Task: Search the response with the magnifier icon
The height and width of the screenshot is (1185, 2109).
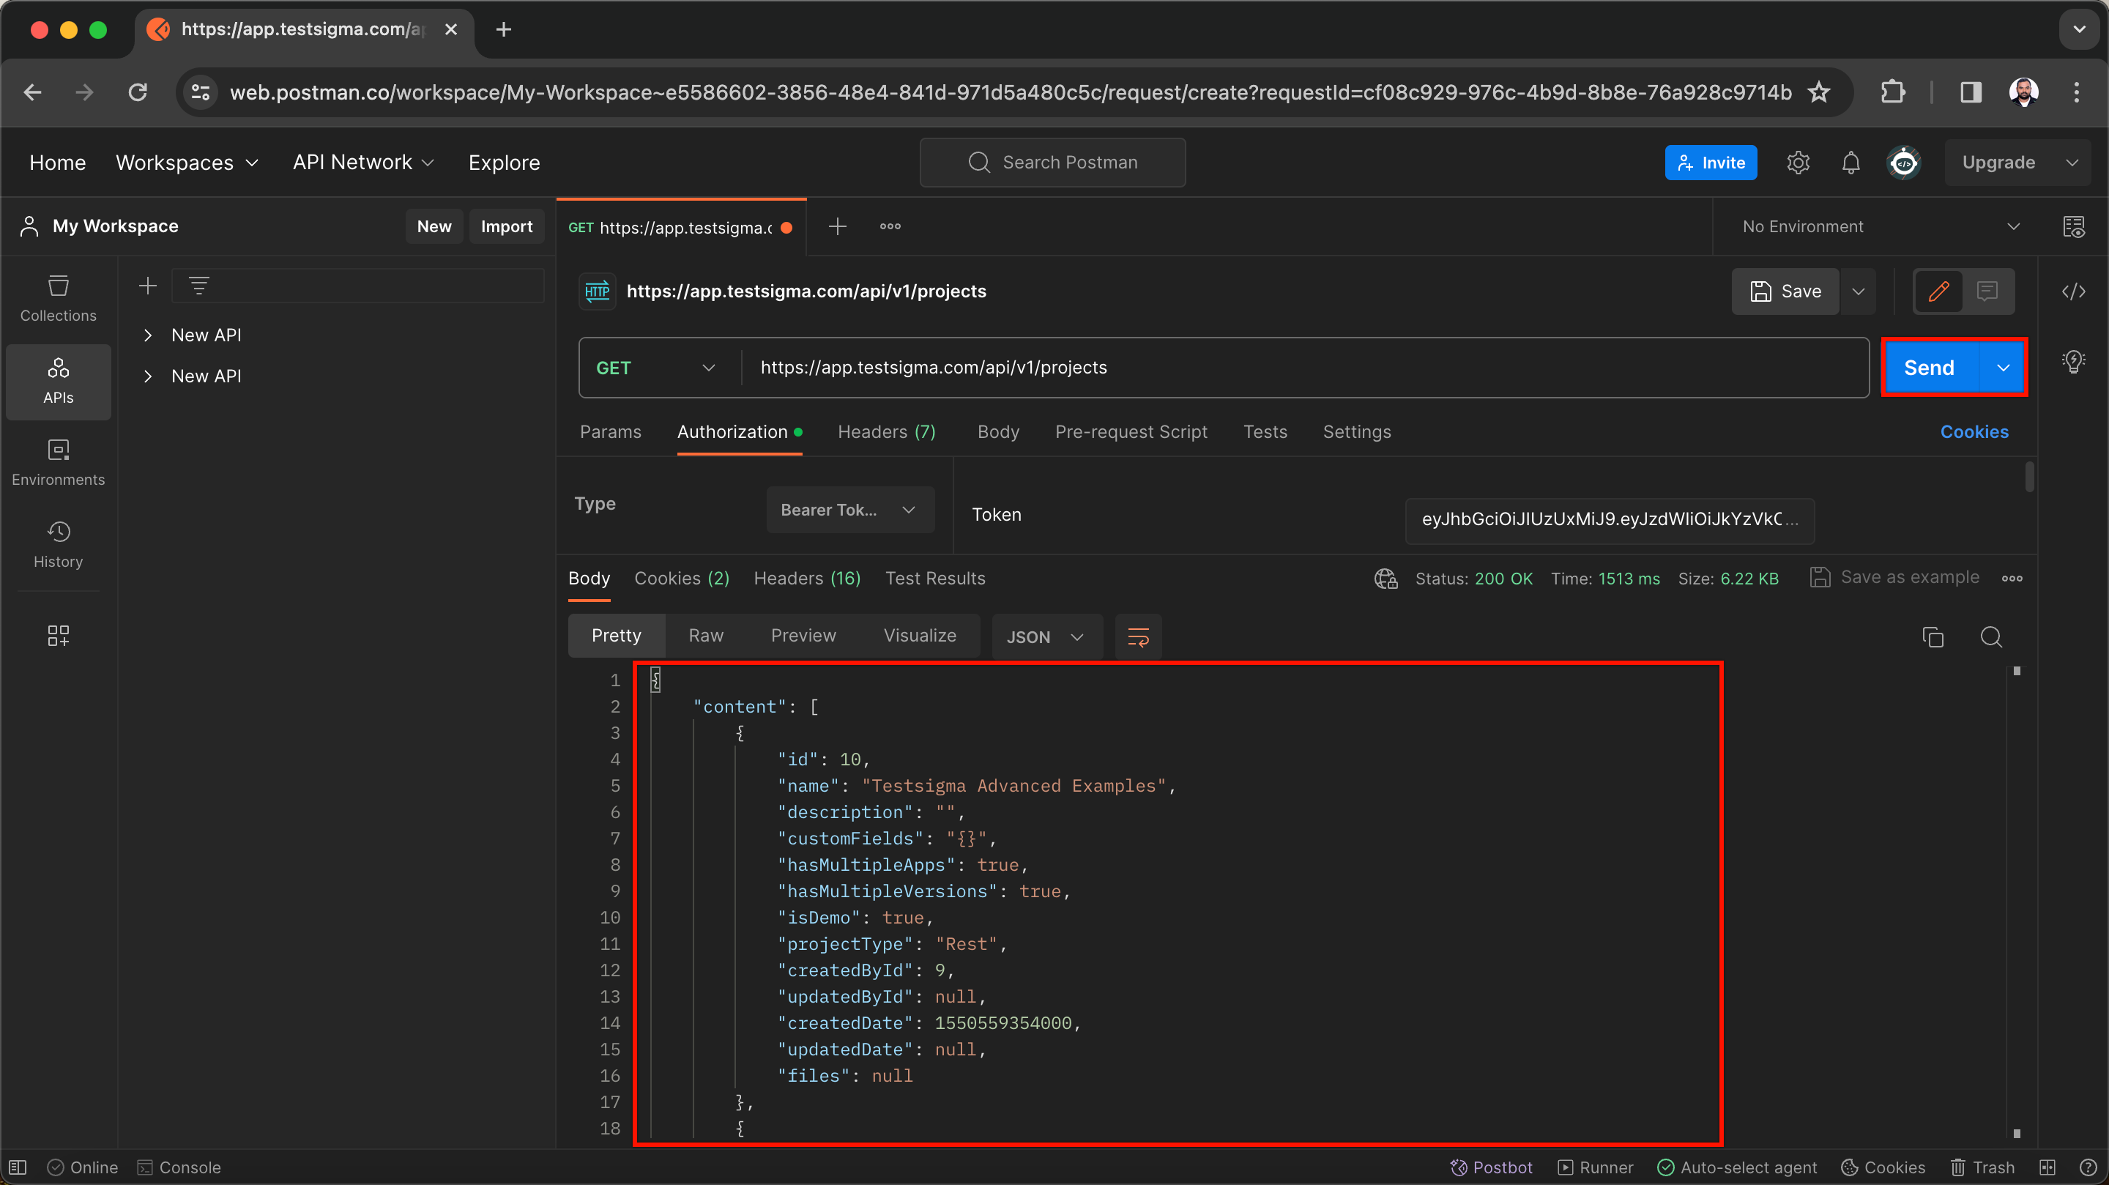Action: tap(1991, 636)
